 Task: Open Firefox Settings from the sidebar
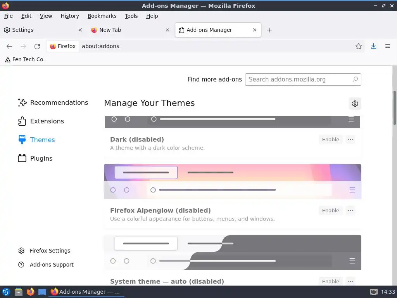44,251
